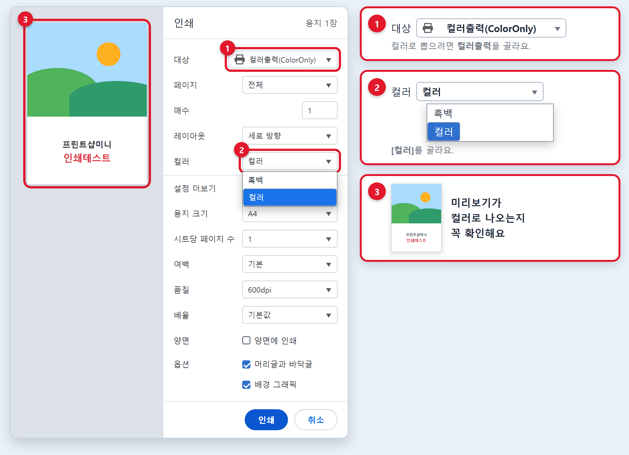Select the 흑백 option in the print dialog list
Viewport: 629px width, 455px height.
(290, 180)
